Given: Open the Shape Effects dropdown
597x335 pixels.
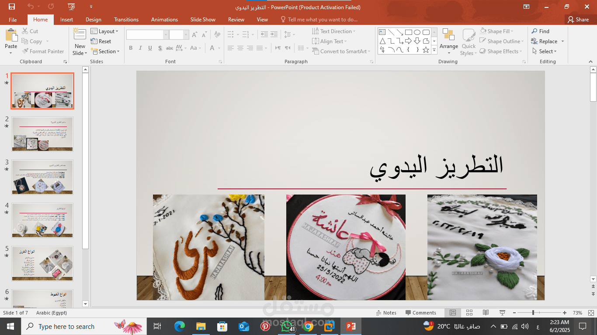Looking at the screenshot, I should (x=500, y=51).
